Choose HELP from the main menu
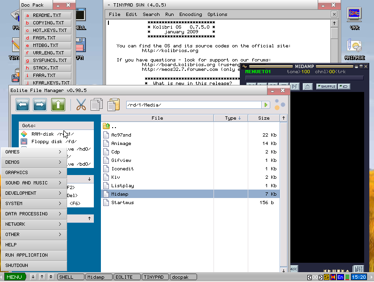 click(34, 245)
